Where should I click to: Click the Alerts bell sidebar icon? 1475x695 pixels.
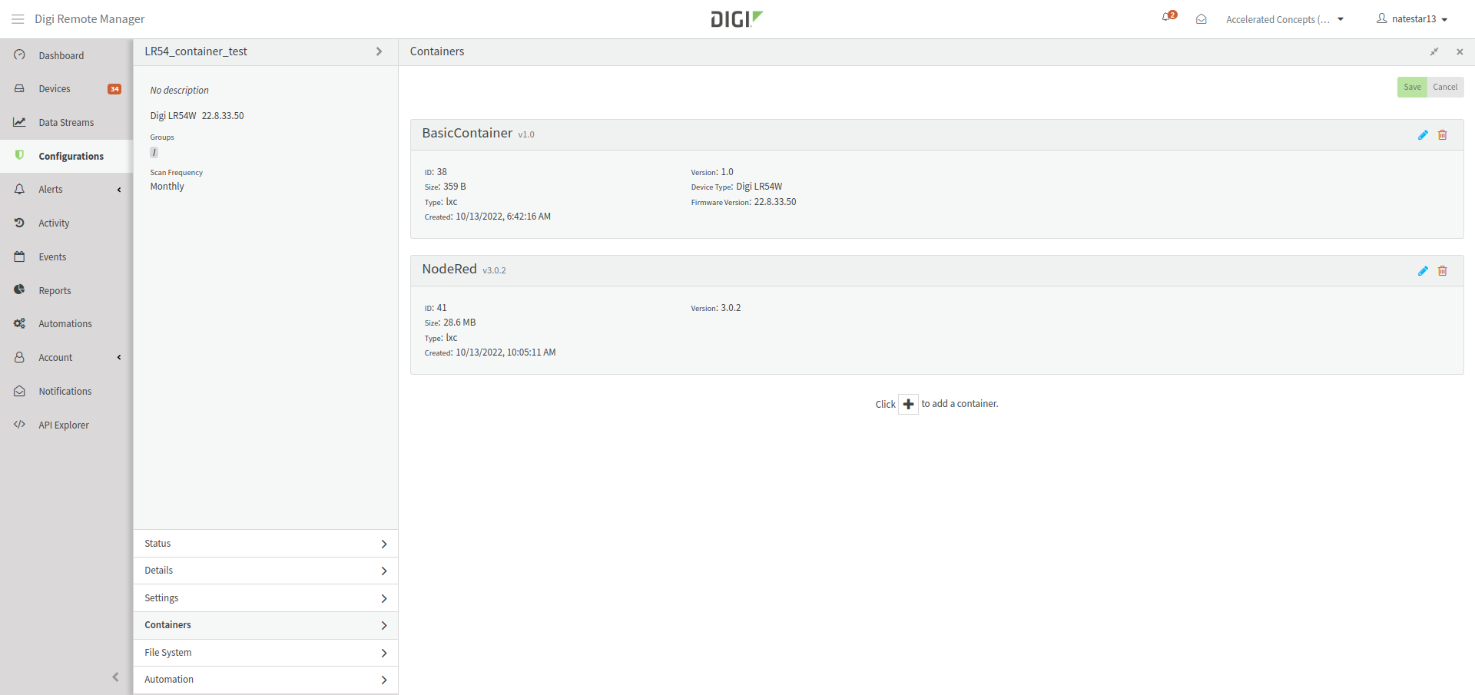click(20, 189)
